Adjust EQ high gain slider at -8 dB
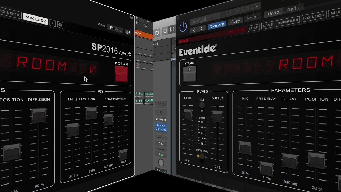The image size is (341, 192). (x=123, y=155)
